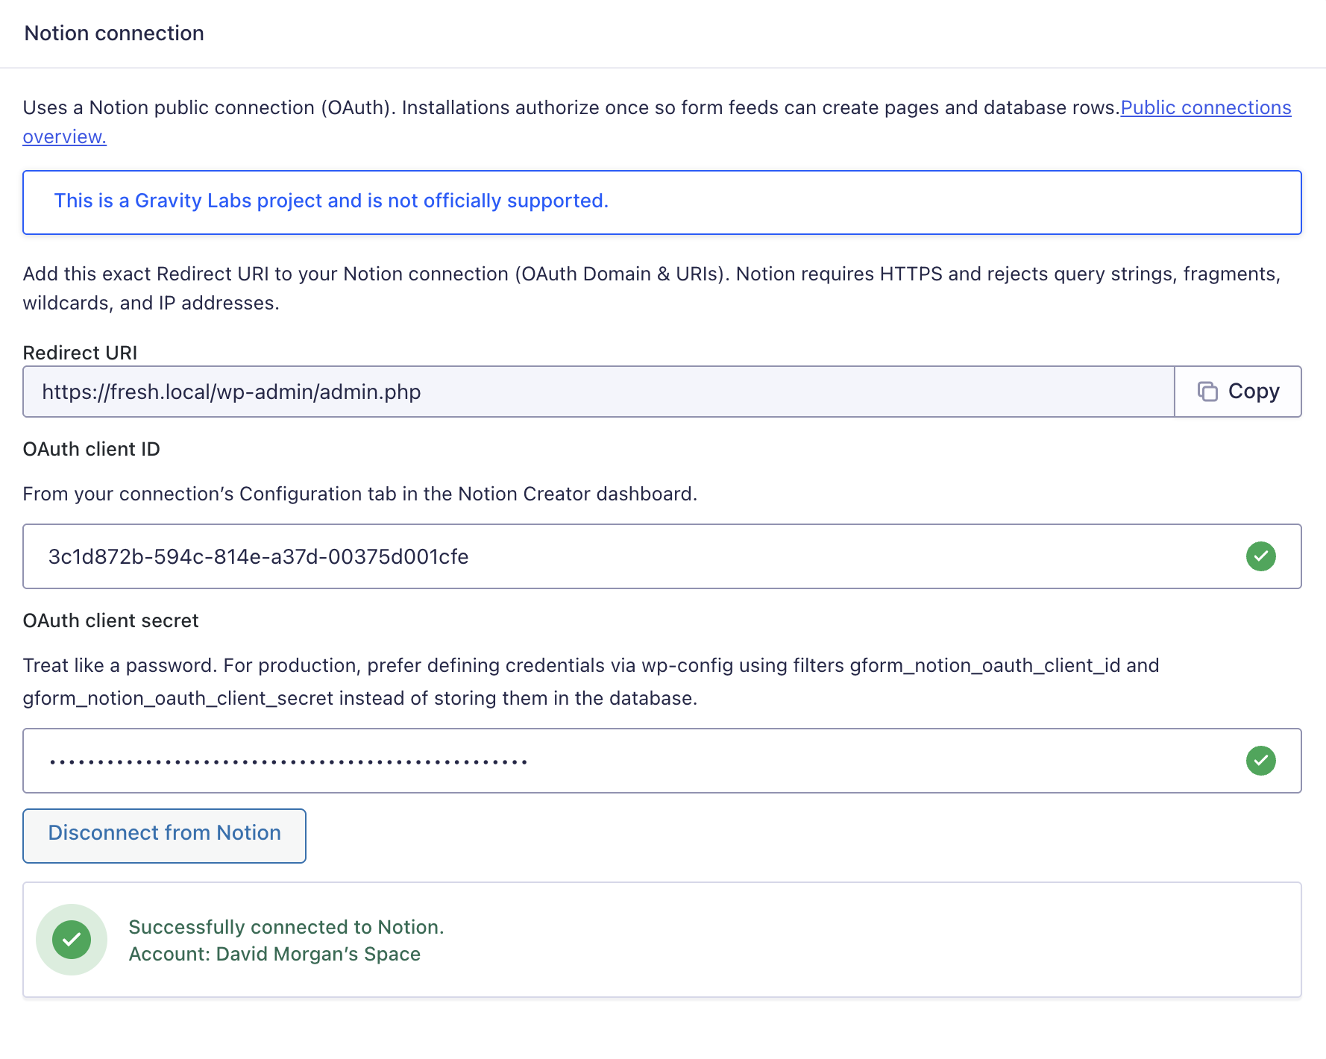Open the Public connections overview link

[x=1205, y=108]
